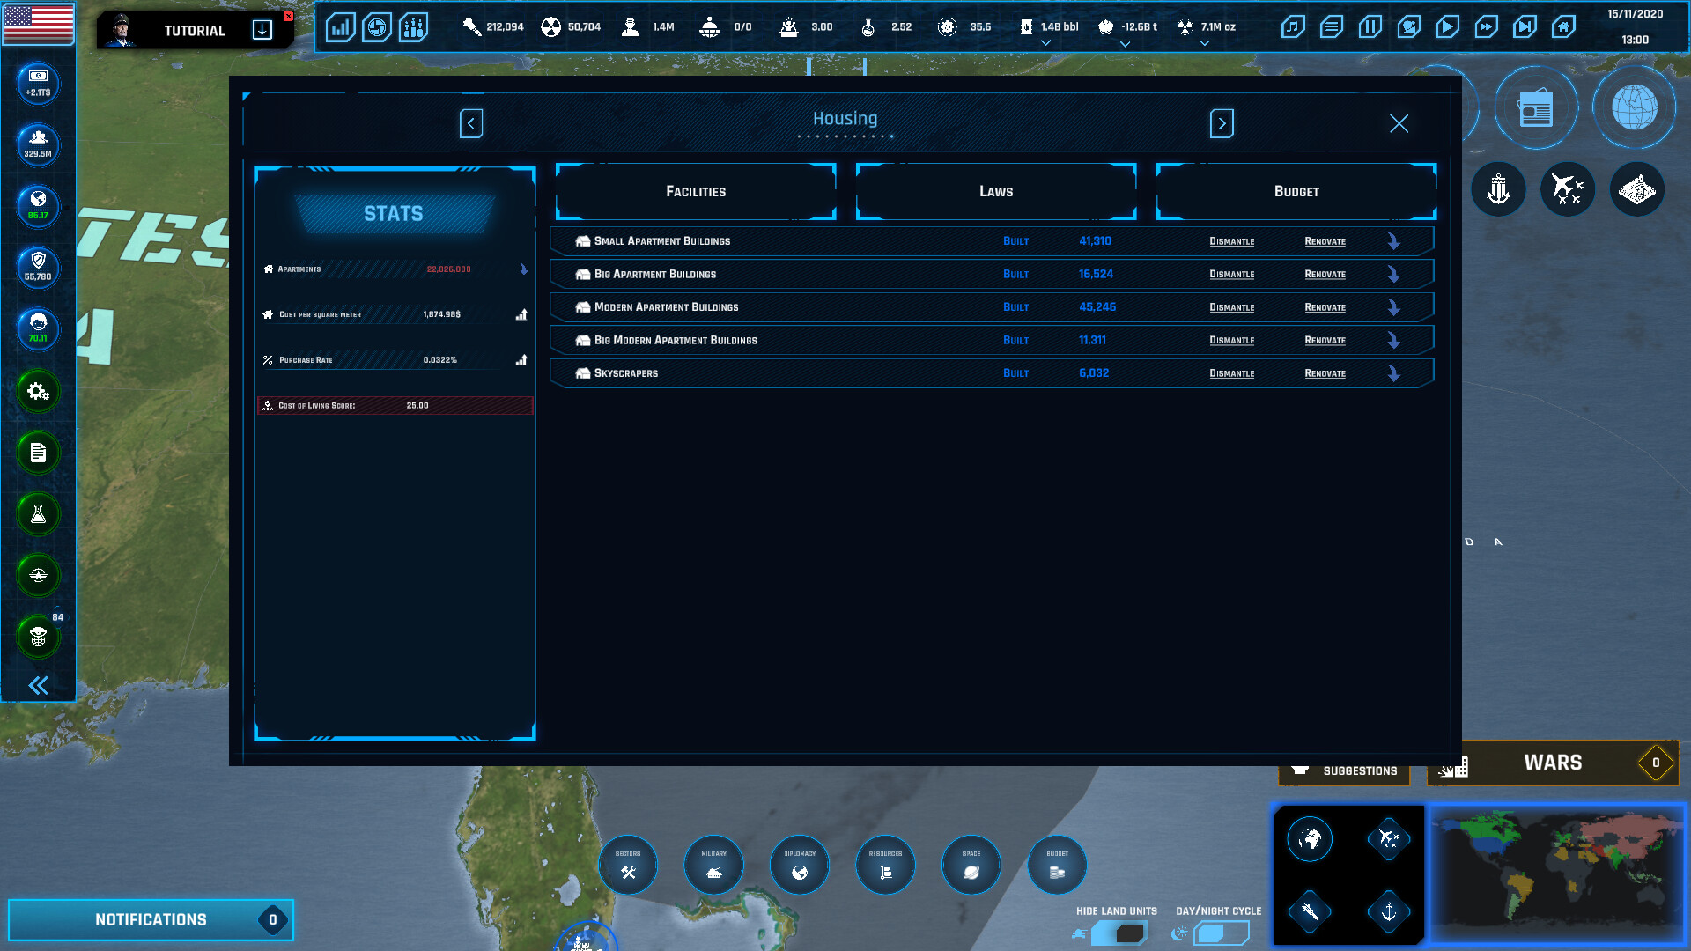Toggle globe filter in minimap panel
This screenshot has height=951, width=1691.
(x=1310, y=839)
